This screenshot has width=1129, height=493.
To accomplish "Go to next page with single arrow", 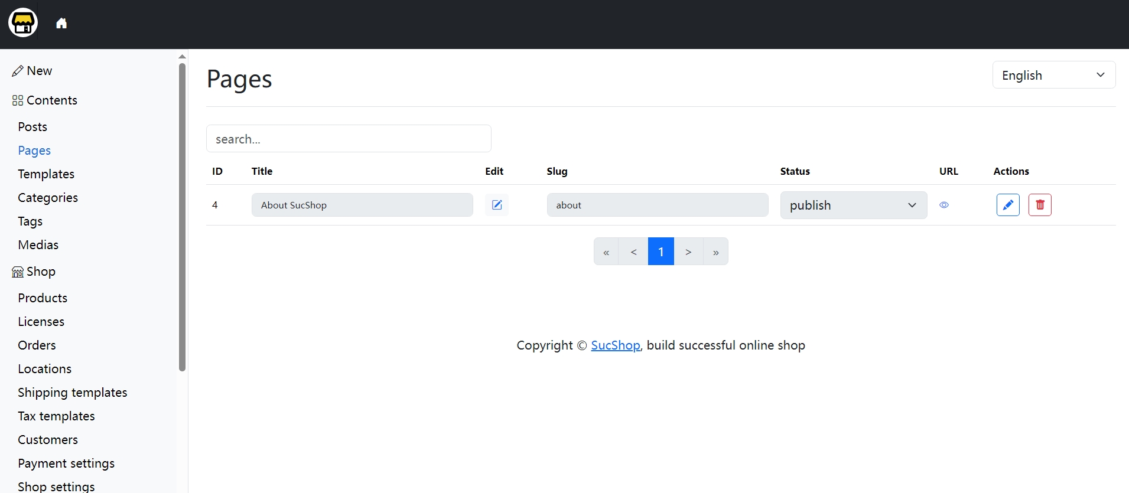I will [688, 252].
